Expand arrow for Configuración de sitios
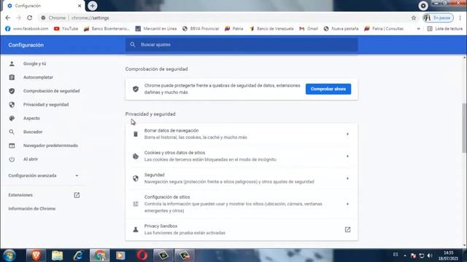The width and height of the screenshot is (467, 262). coord(347,204)
